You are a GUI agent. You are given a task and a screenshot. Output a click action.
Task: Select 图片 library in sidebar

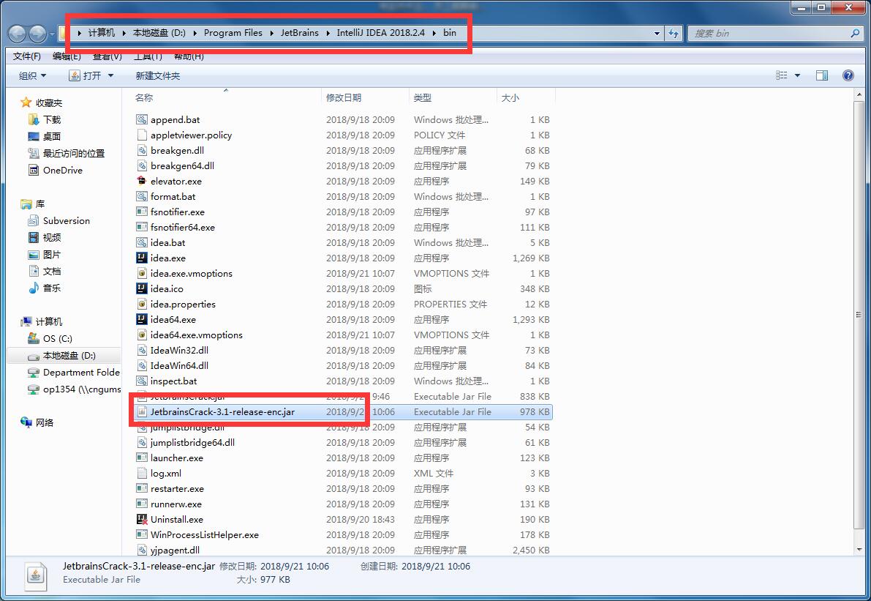pos(52,255)
